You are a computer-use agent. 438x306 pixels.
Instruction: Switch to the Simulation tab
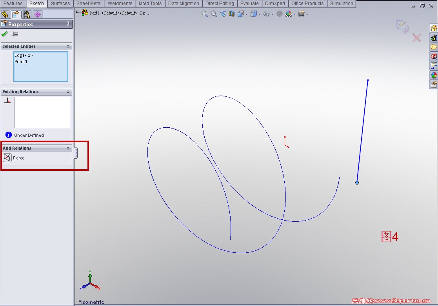click(342, 4)
